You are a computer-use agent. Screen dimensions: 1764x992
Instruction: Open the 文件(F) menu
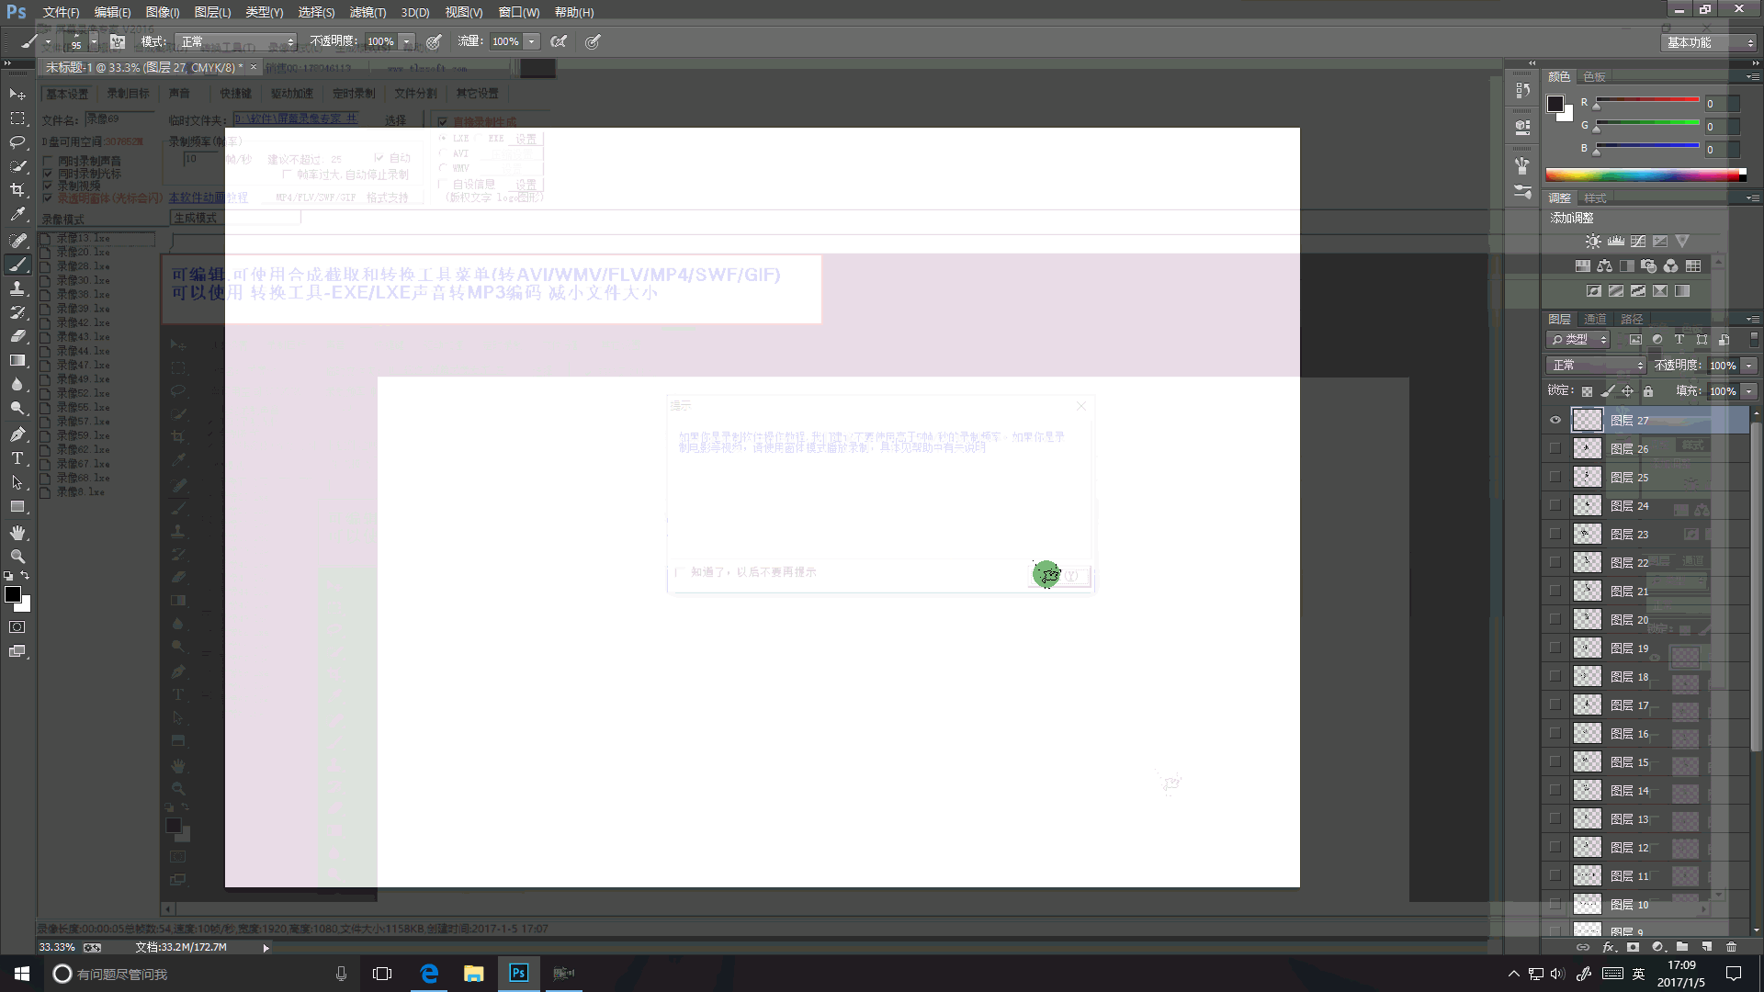point(61,12)
